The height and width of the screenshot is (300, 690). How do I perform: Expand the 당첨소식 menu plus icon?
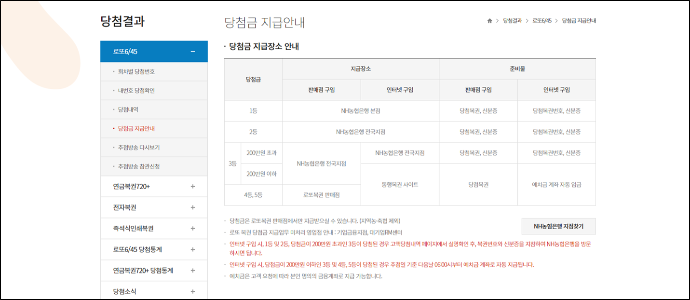(193, 291)
